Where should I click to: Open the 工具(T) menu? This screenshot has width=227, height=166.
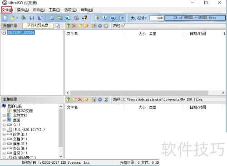[x=54, y=10]
